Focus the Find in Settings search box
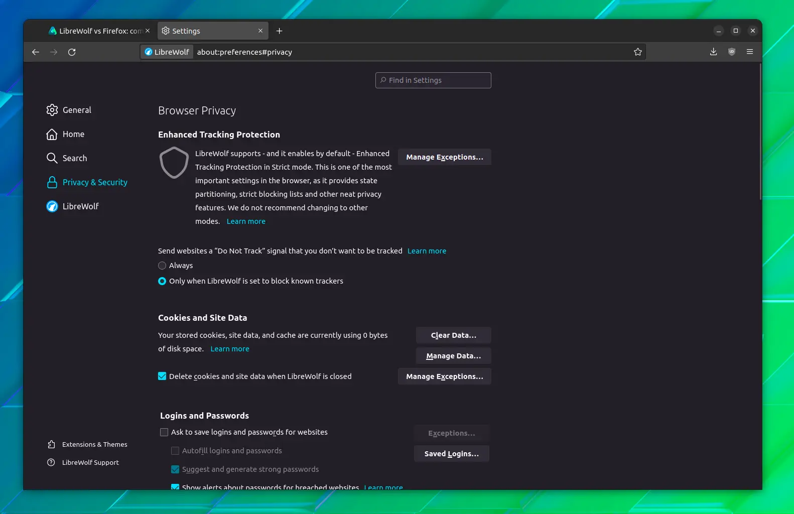The height and width of the screenshot is (514, 794). click(x=433, y=80)
